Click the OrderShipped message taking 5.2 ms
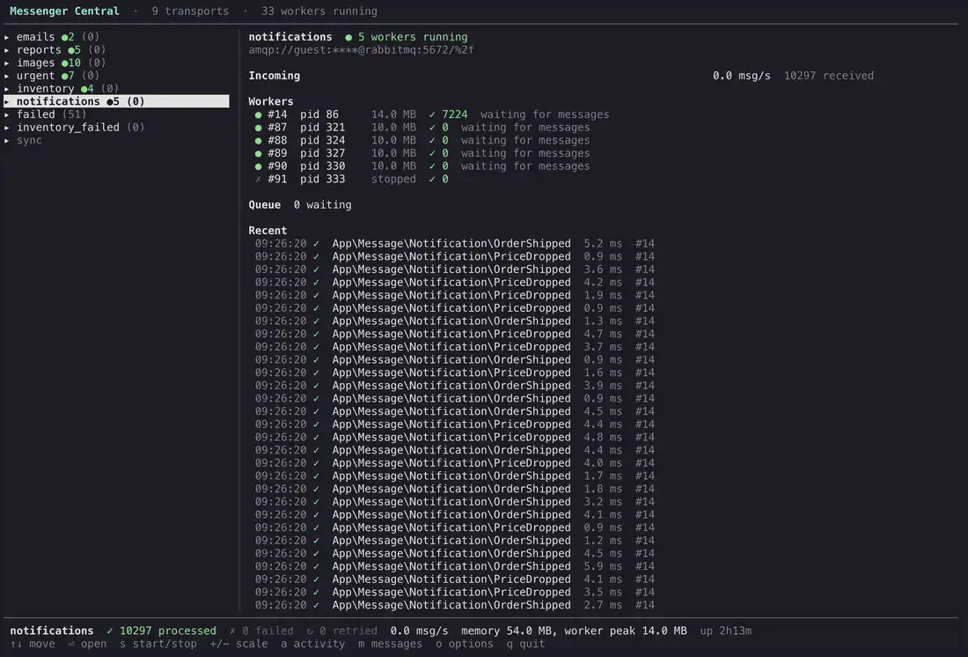The width and height of the screenshot is (968, 657). click(x=454, y=244)
